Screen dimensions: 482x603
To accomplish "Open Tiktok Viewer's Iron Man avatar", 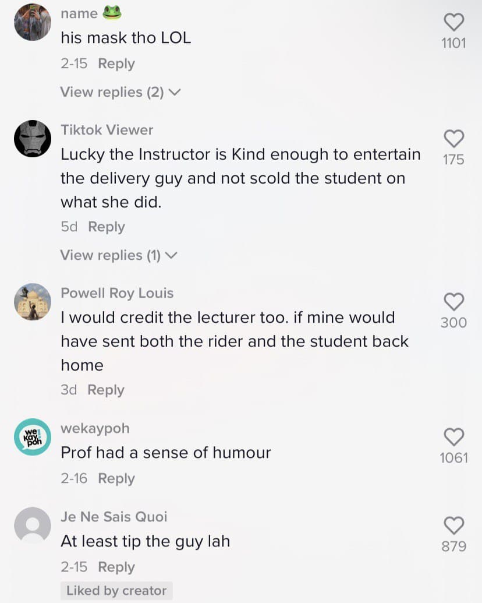I will point(33,139).
